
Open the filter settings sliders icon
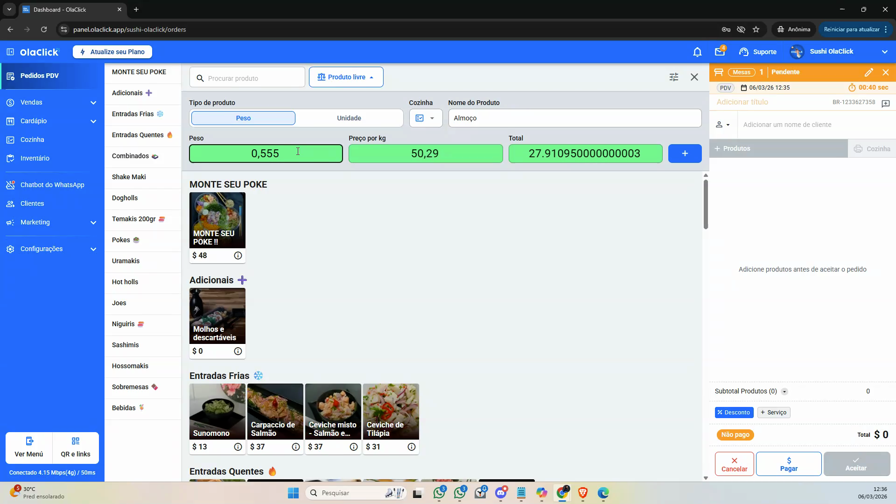pos(674,77)
